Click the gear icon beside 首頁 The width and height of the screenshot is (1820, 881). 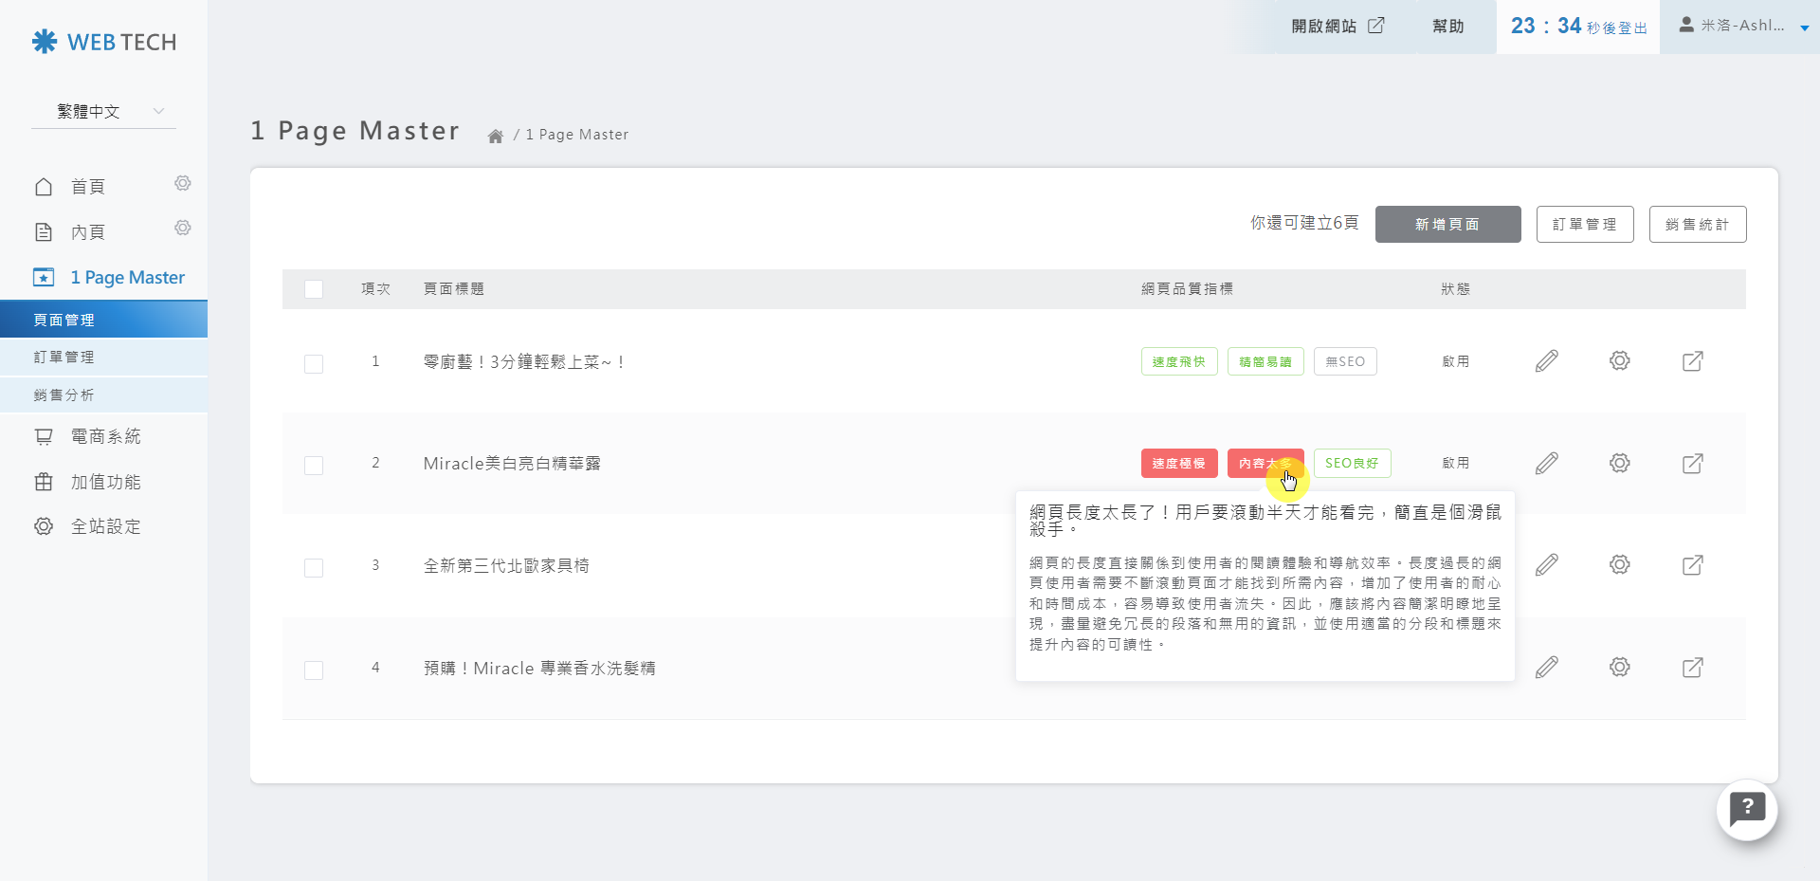[x=183, y=183]
